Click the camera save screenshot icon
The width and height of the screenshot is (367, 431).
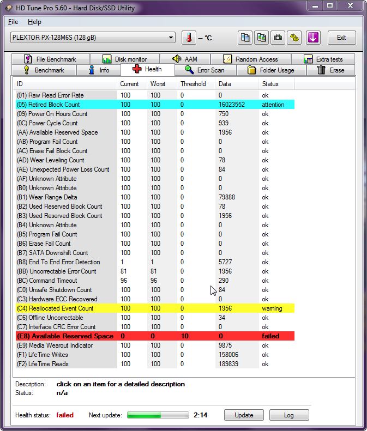pyautogui.click(x=278, y=38)
